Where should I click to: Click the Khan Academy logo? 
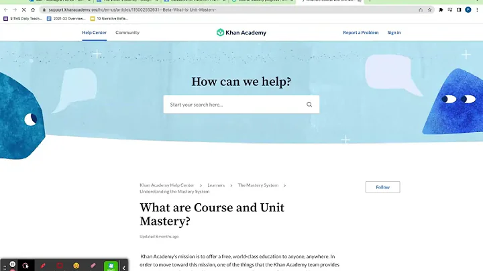241,32
